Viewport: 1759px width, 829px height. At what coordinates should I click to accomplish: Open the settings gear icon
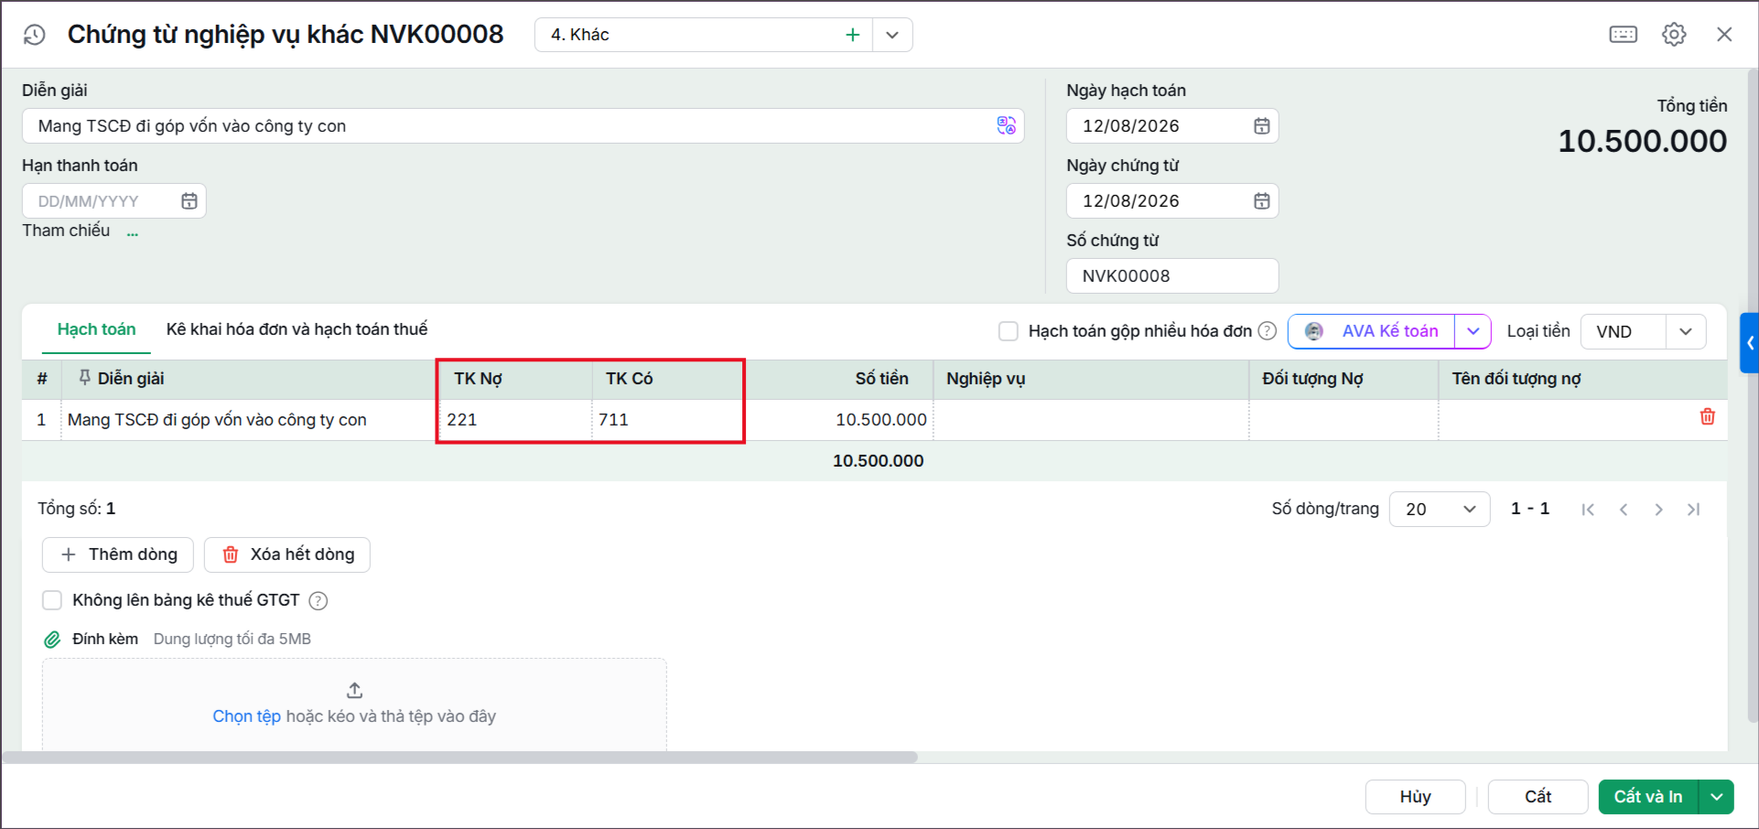click(x=1674, y=35)
